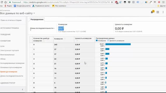Expand the Цели submenu
Viewport: 166px width, 93px height.
coord(2,46)
